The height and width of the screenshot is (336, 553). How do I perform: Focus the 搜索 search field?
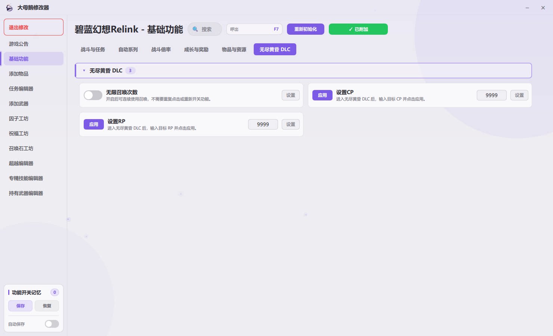(205, 29)
